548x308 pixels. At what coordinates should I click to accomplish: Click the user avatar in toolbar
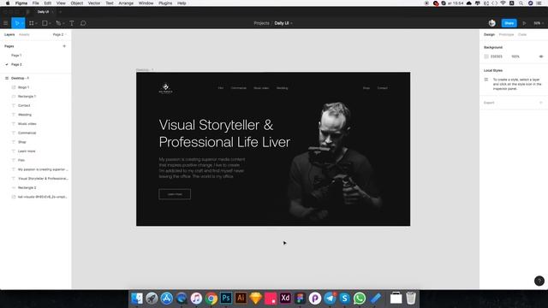492,23
